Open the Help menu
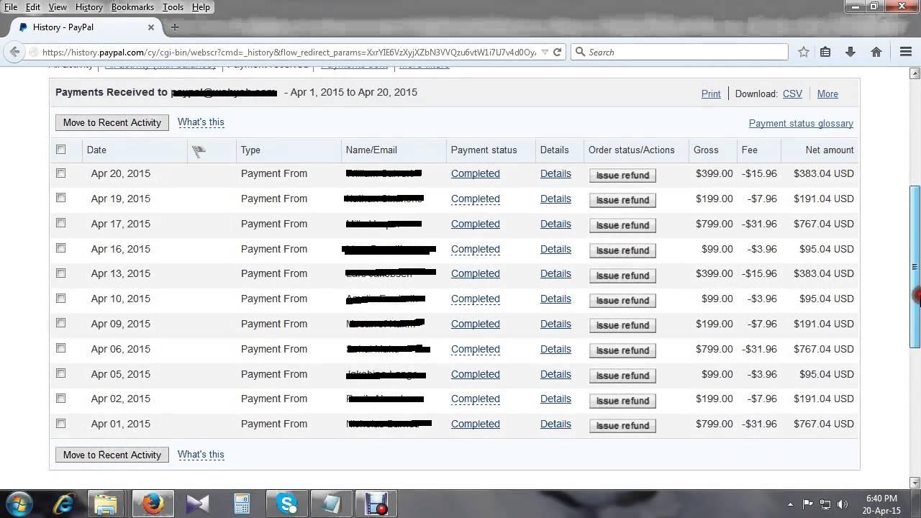 [201, 7]
